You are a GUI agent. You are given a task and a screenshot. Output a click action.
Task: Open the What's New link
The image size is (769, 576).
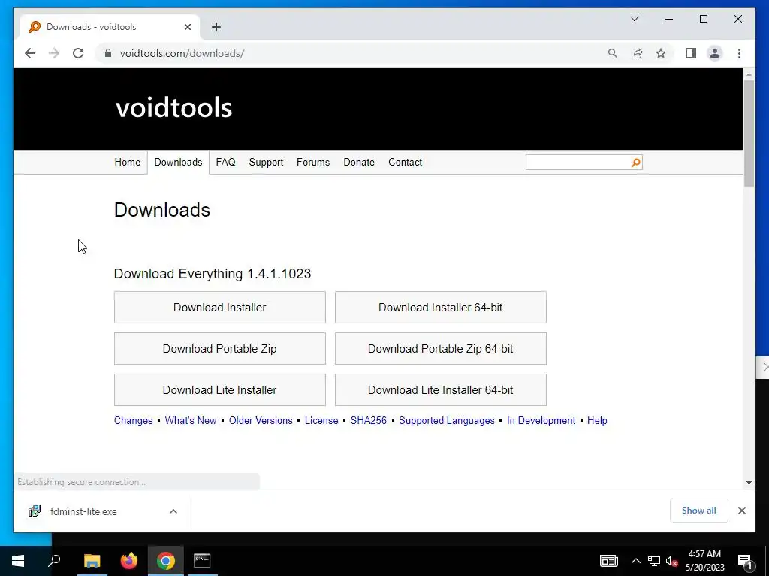coord(191,420)
